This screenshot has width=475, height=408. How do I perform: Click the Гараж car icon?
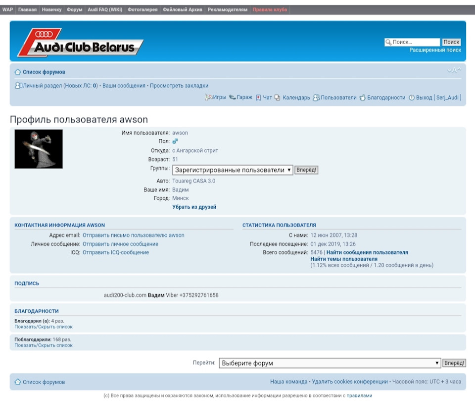[233, 97]
